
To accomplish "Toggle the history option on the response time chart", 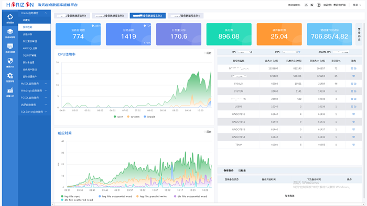I will coord(208,132).
